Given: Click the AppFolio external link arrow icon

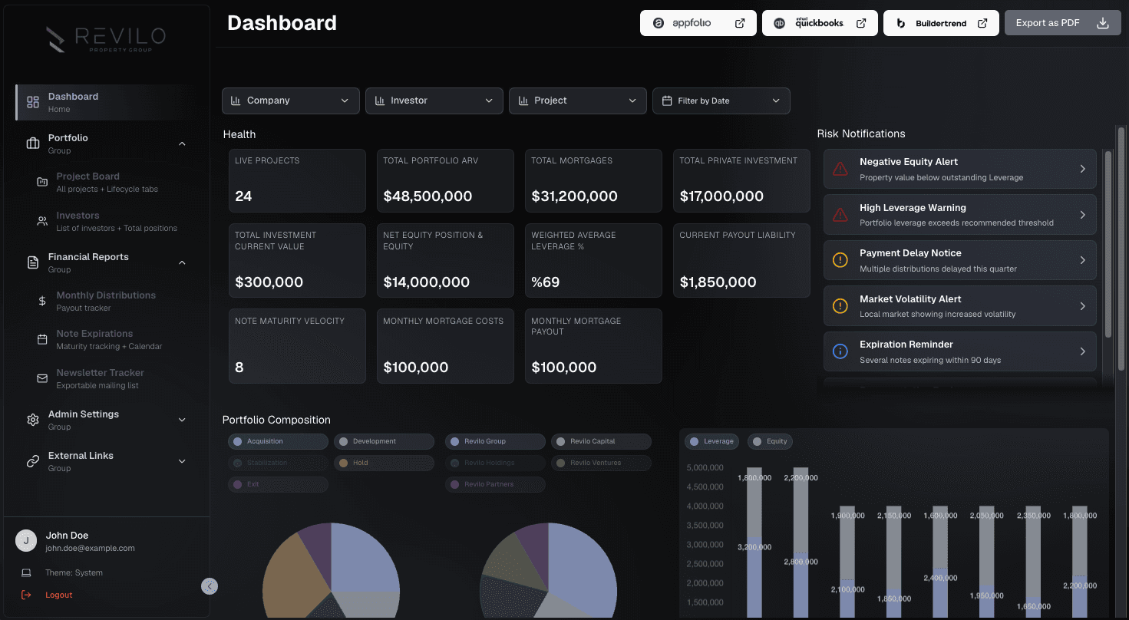Looking at the screenshot, I should 740,23.
